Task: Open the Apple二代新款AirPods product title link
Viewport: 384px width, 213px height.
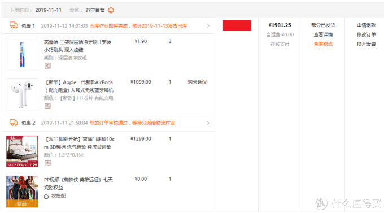Action: [78, 86]
